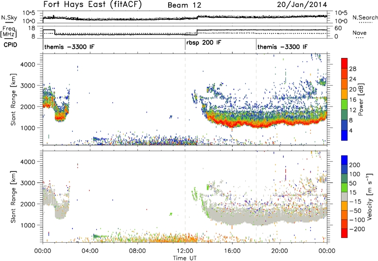Select the '20:00' time axis label
The width and height of the screenshot is (378, 261).
pos(280,251)
